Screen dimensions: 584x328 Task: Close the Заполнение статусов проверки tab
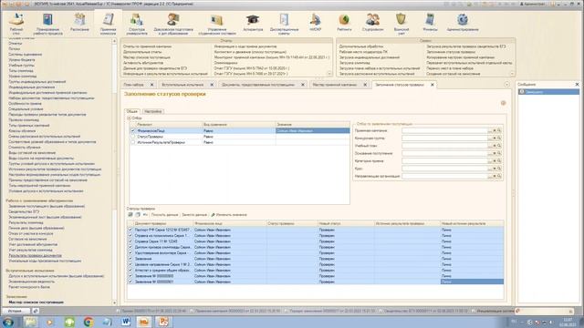[x=432, y=85]
